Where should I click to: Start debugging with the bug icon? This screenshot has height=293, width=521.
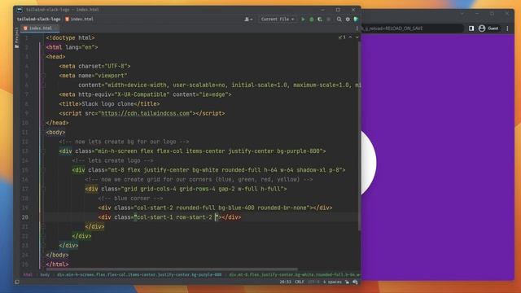311,20
